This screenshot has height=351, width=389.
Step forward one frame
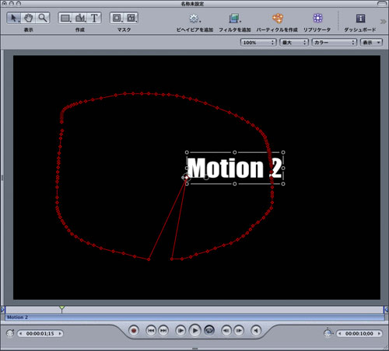coord(239,331)
